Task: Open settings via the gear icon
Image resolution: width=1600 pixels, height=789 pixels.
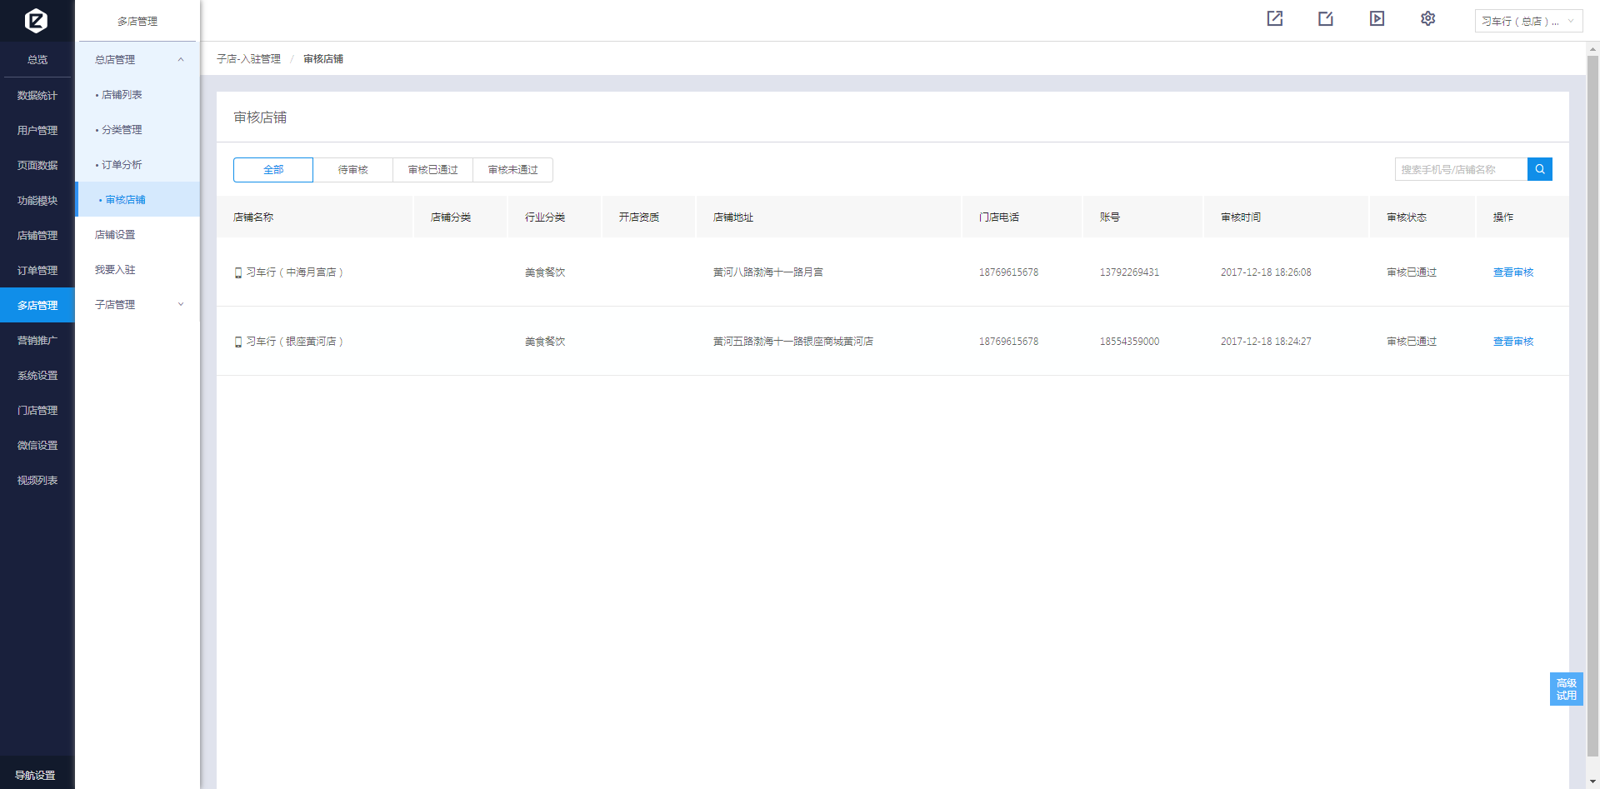Action: [1427, 18]
